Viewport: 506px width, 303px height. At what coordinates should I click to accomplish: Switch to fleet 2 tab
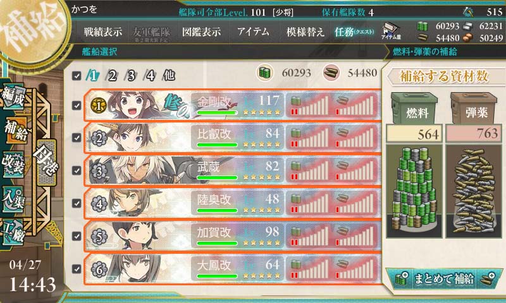click(x=112, y=76)
